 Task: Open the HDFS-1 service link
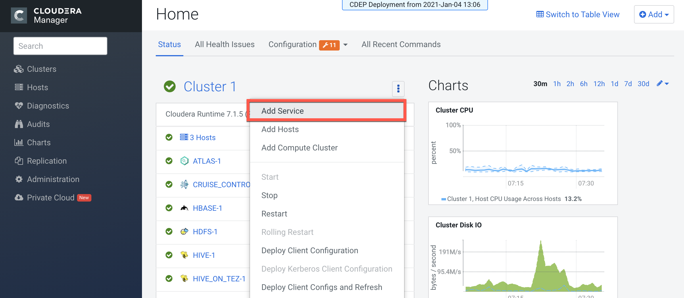pos(205,232)
